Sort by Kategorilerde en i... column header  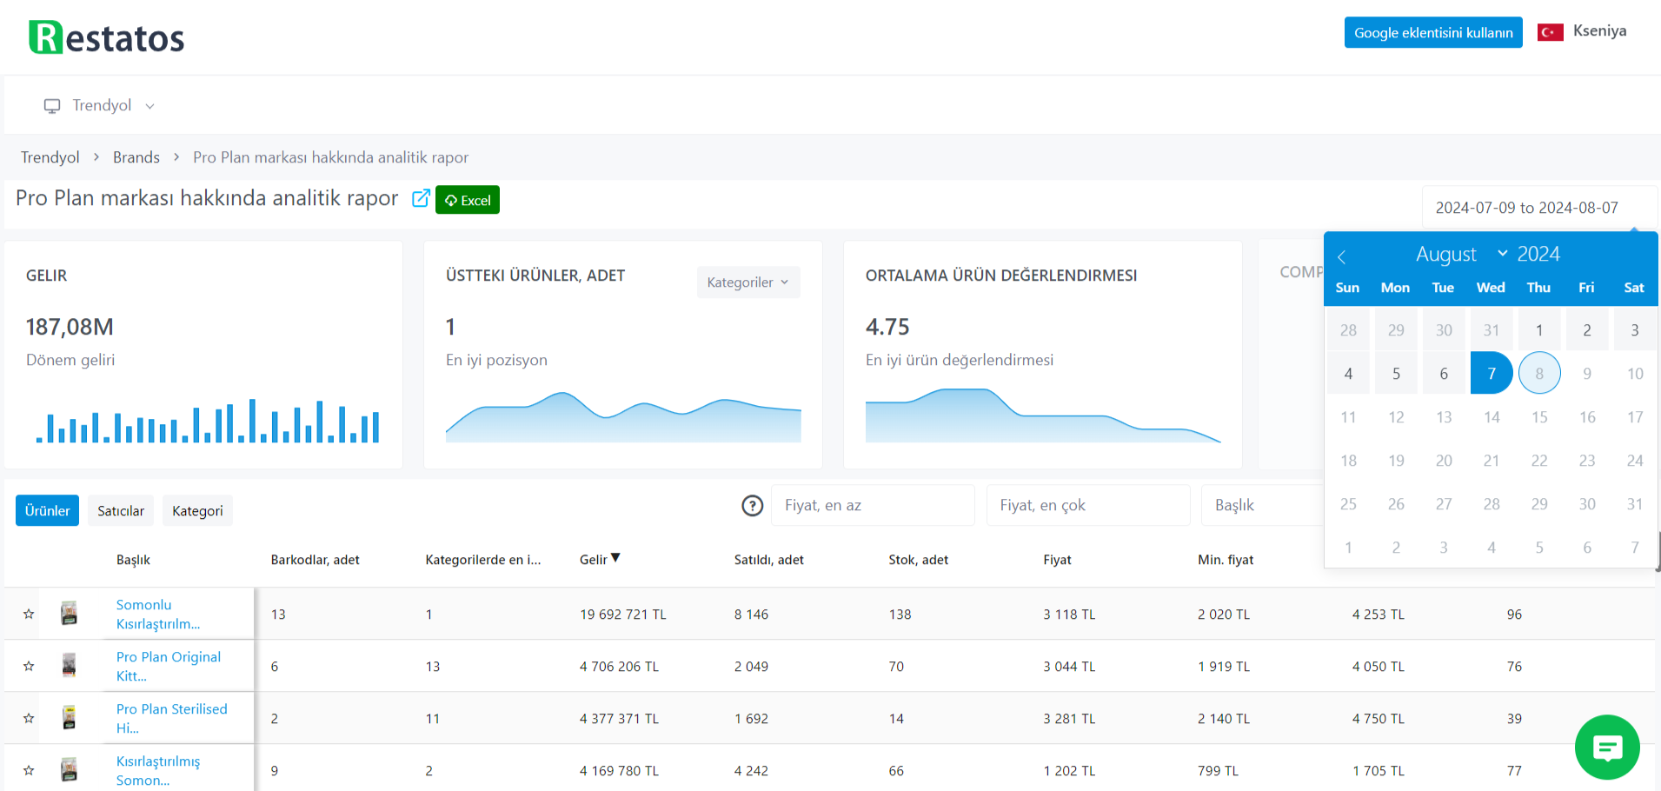click(x=482, y=560)
